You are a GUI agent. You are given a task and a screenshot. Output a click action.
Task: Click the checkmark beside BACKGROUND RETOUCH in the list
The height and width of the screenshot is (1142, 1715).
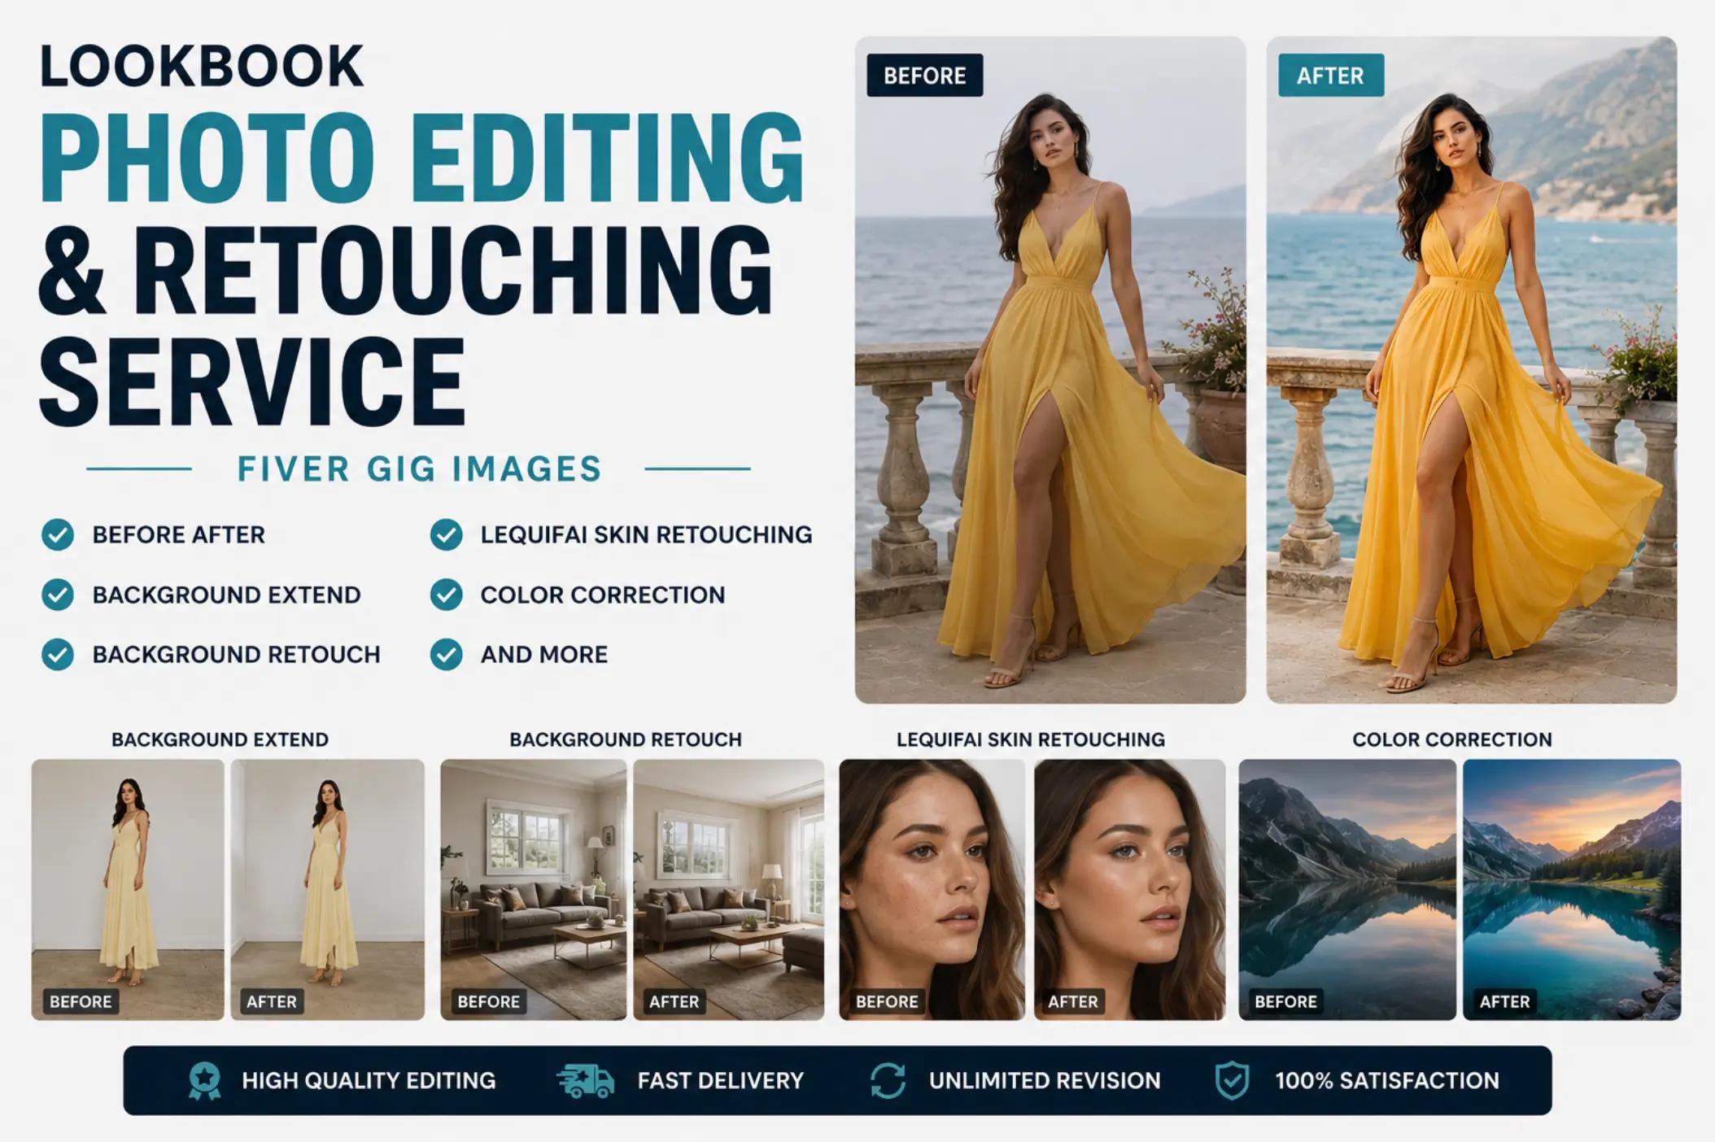point(58,654)
